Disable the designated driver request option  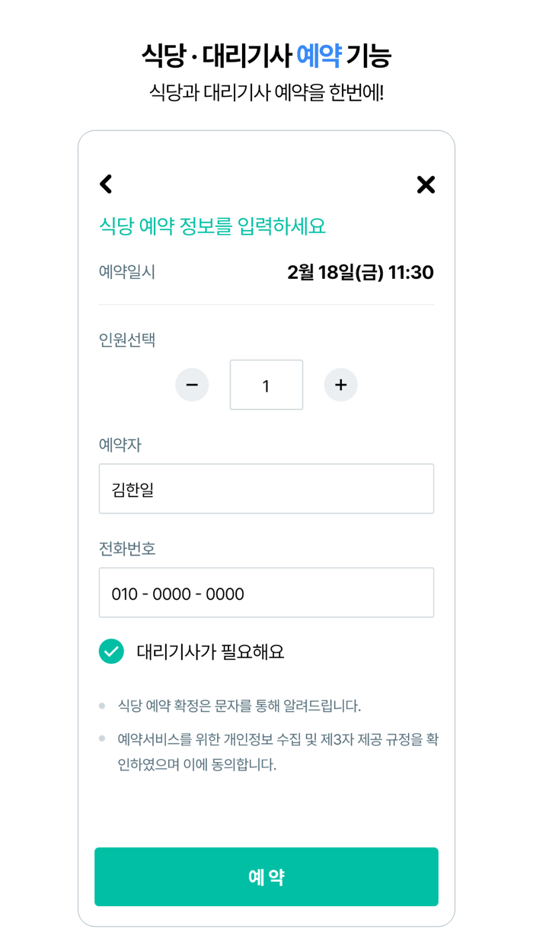[x=111, y=652]
